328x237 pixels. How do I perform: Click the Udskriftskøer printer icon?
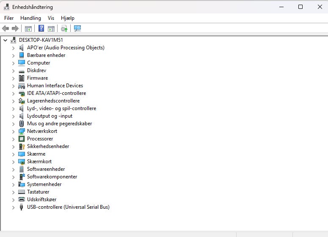click(x=22, y=199)
